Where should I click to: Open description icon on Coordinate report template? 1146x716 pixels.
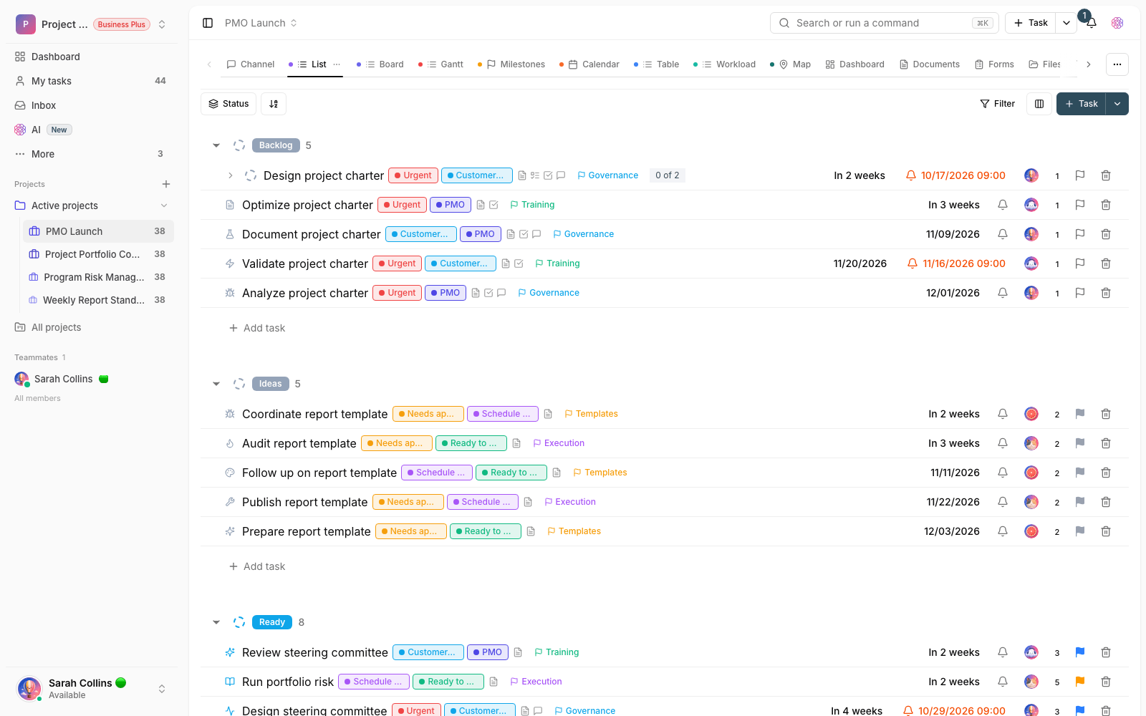[x=548, y=414]
